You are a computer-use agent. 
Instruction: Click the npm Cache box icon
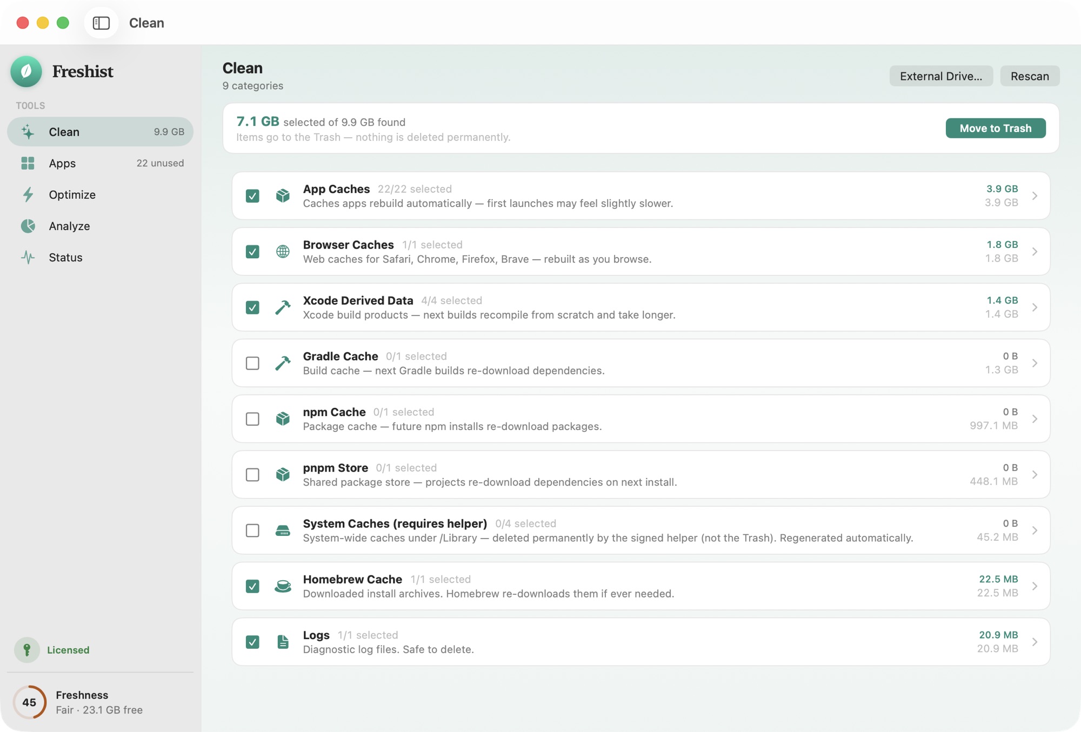click(283, 419)
